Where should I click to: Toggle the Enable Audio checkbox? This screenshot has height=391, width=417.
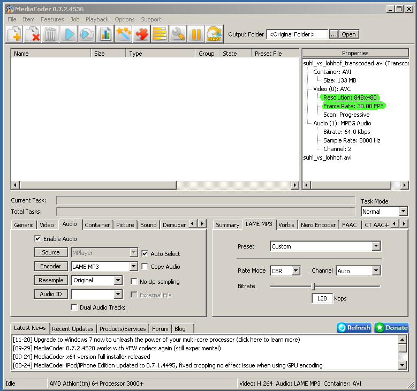(38, 238)
